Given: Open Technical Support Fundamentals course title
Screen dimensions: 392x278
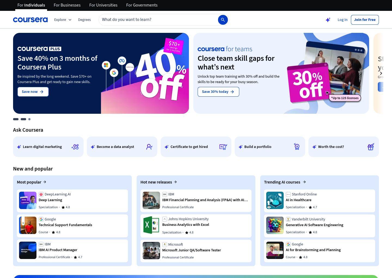Looking at the screenshot, I should tap(65, 225).
